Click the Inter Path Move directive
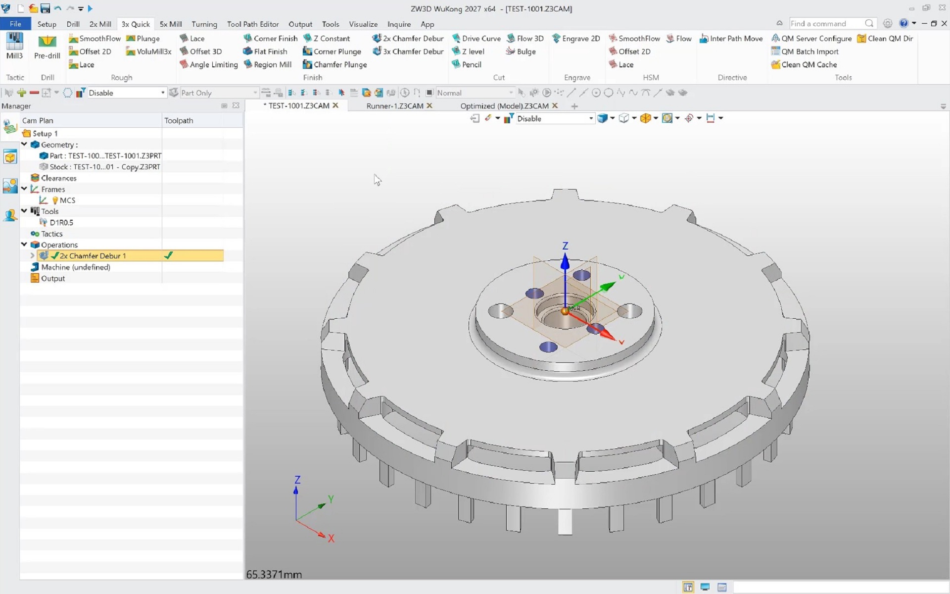 [x=731, y=38]
